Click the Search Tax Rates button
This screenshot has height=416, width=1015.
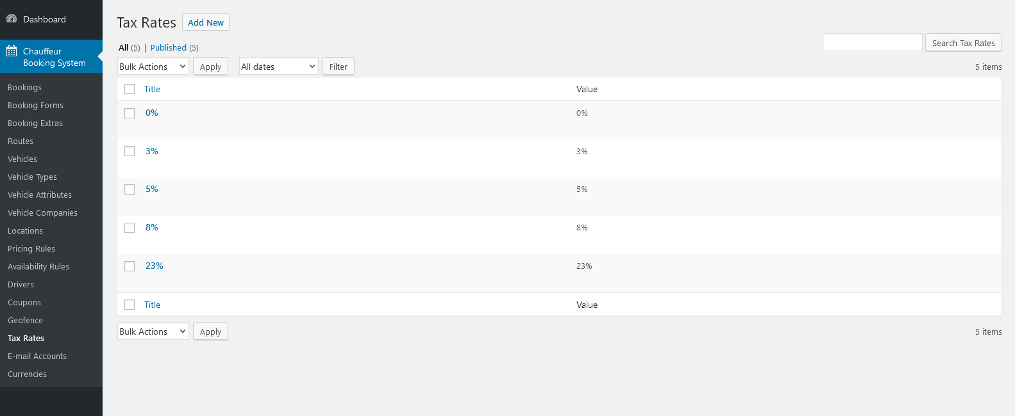click(963, 43)
